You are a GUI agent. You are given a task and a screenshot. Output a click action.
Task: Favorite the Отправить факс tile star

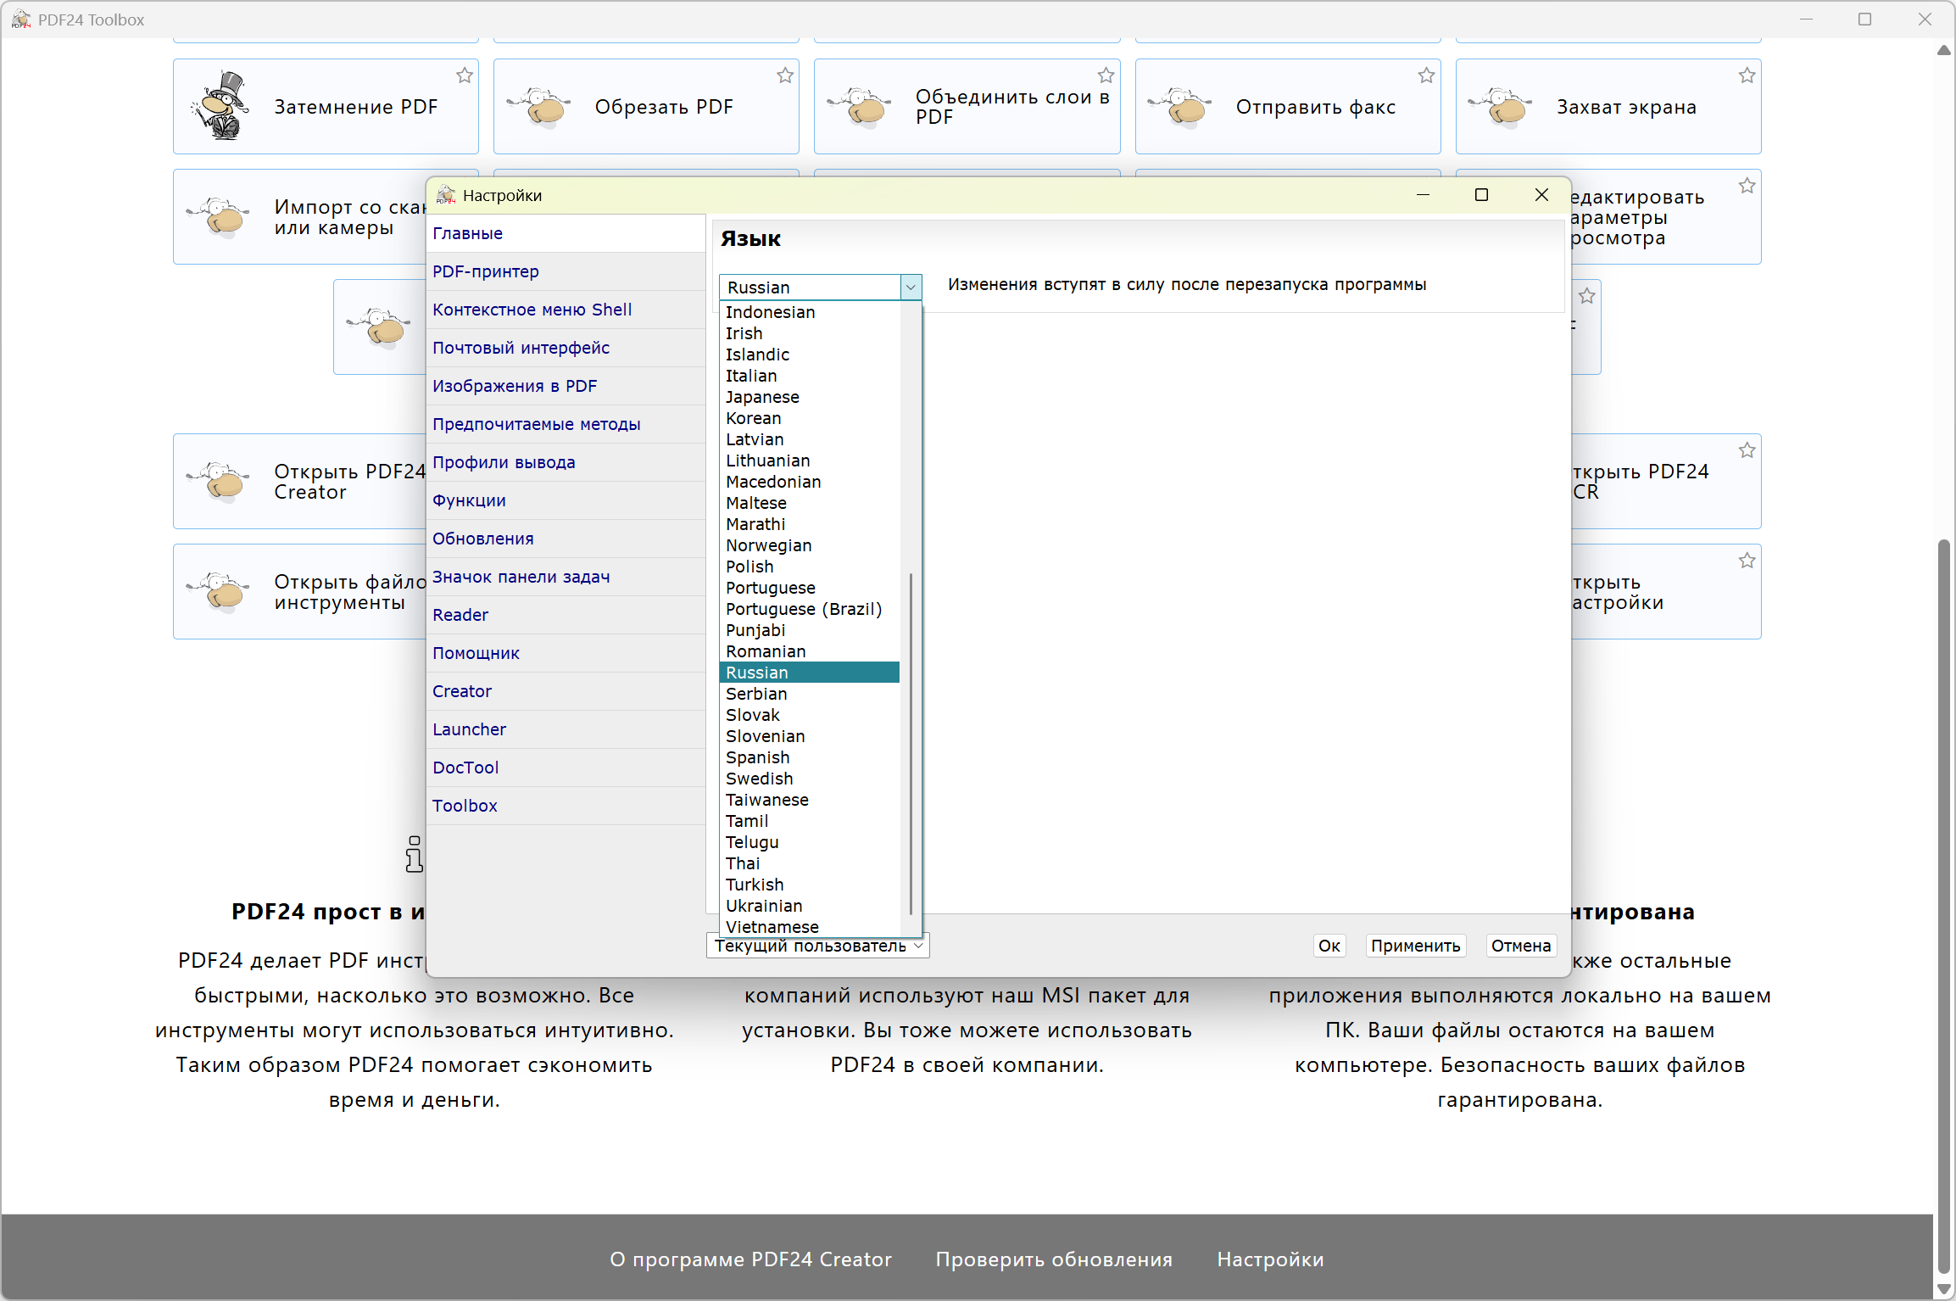pyautogui.click(x=1427, y=75)
